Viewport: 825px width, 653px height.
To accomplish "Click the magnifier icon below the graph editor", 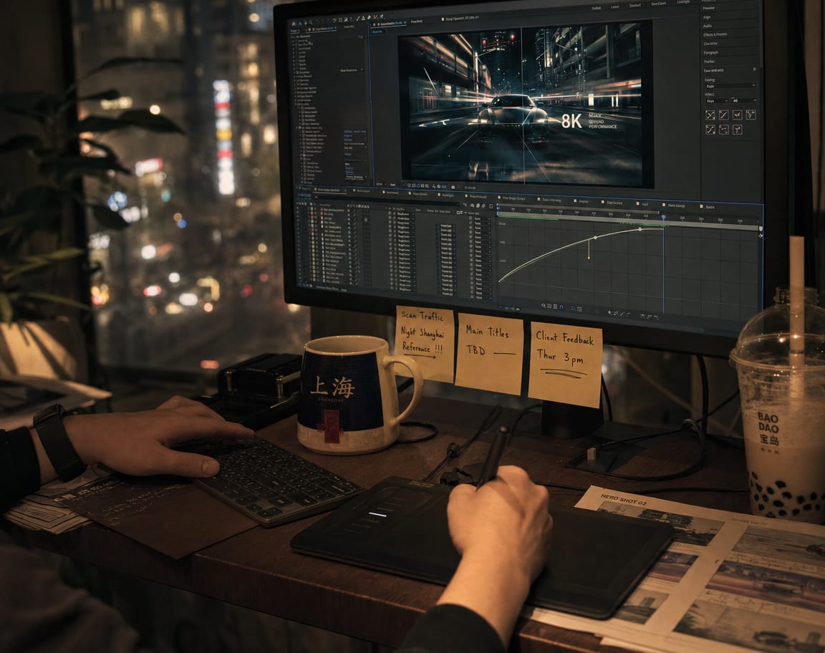I will pos(544,306).
